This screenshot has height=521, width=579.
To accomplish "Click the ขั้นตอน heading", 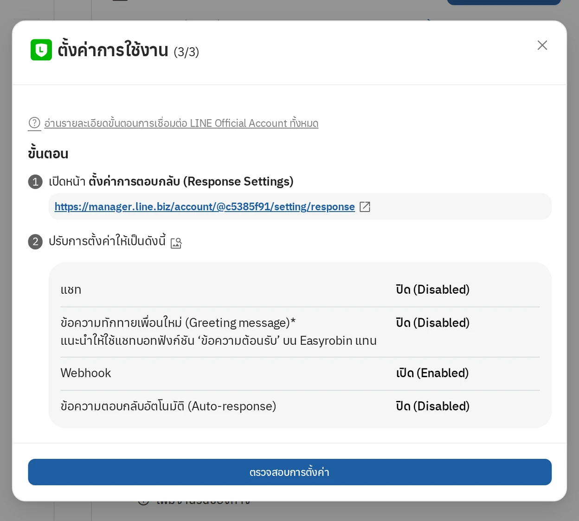I will point(48,153).
